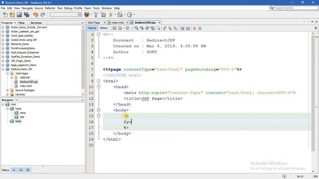Viewport: 319px width, 179px height.
Task: Switch to the Start Page tab
Action: [94, 22]
